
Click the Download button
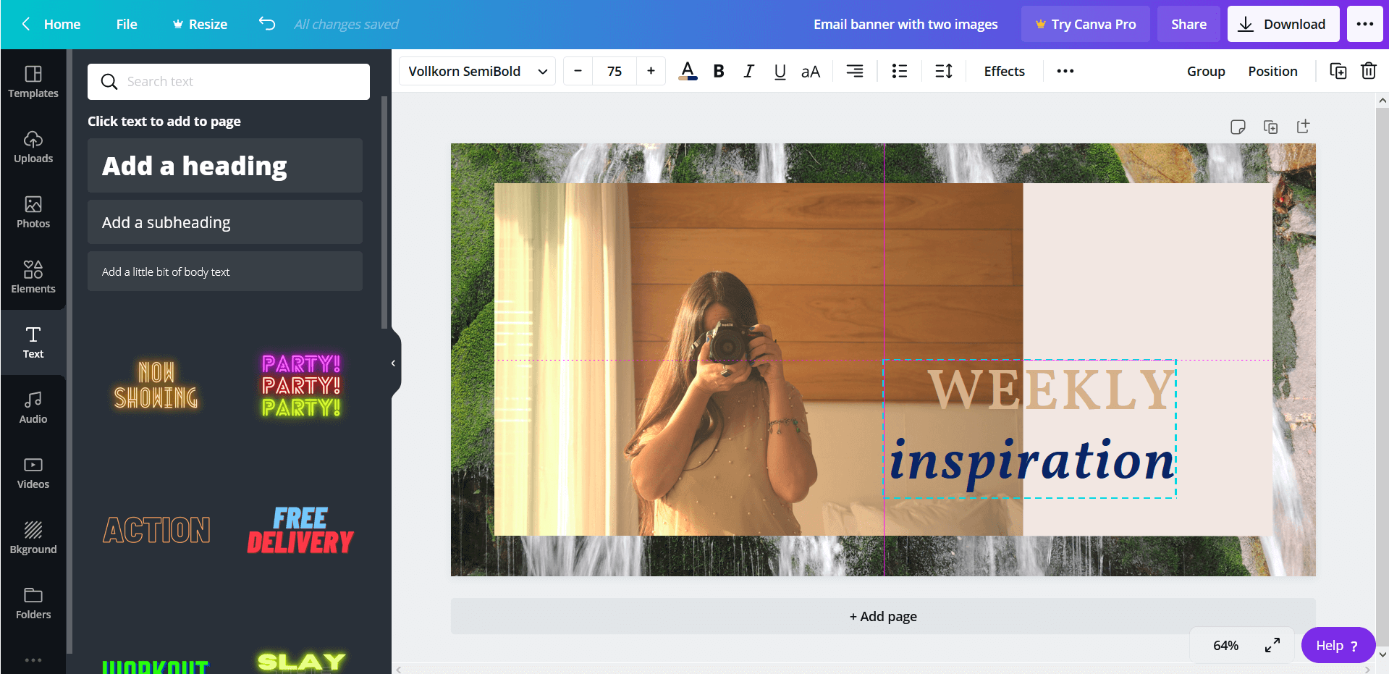point(1283,24)
